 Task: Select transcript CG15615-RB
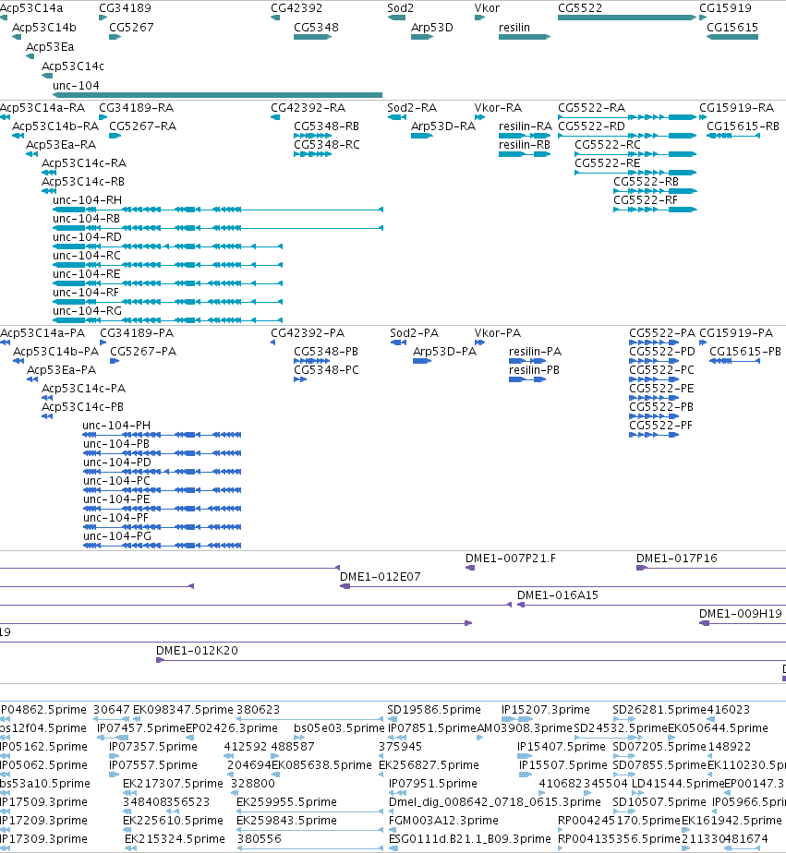pyautogui.click(x=733, y=136)
